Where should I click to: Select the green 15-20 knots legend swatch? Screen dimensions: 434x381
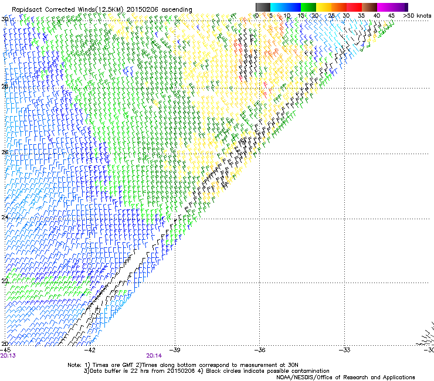point(308,7)
